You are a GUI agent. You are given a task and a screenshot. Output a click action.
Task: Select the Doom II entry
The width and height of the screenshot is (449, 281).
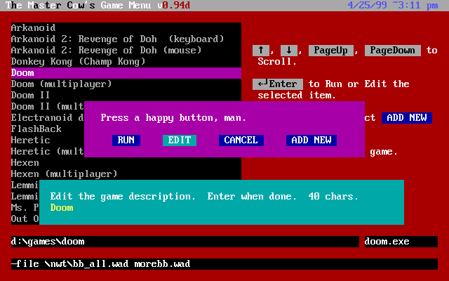click(x=126, y=96)
